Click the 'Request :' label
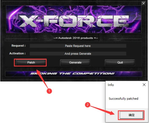The width and height of the screenshot is (149, 123). [19, 46]
